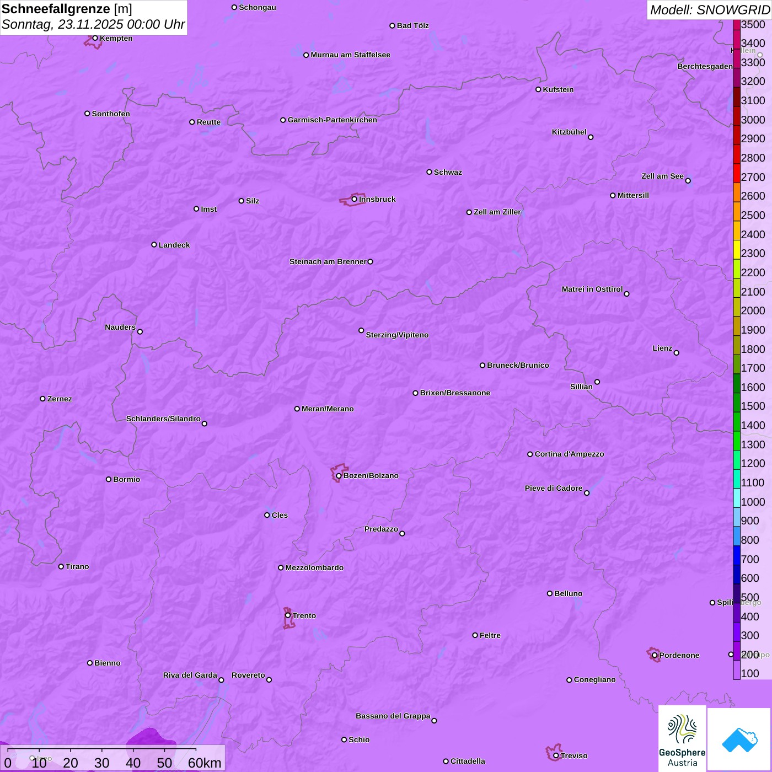Image resolution: width=772 pixels, height=772 pixels.
Task: Click the Schongau label
Action: pyautogui.click(x=257, y=7)
